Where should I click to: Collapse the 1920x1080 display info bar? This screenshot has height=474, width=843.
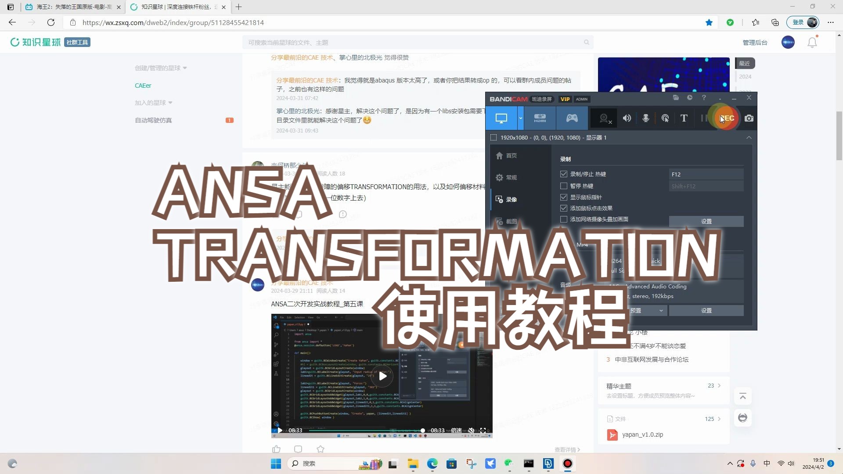tap(749, 137)
